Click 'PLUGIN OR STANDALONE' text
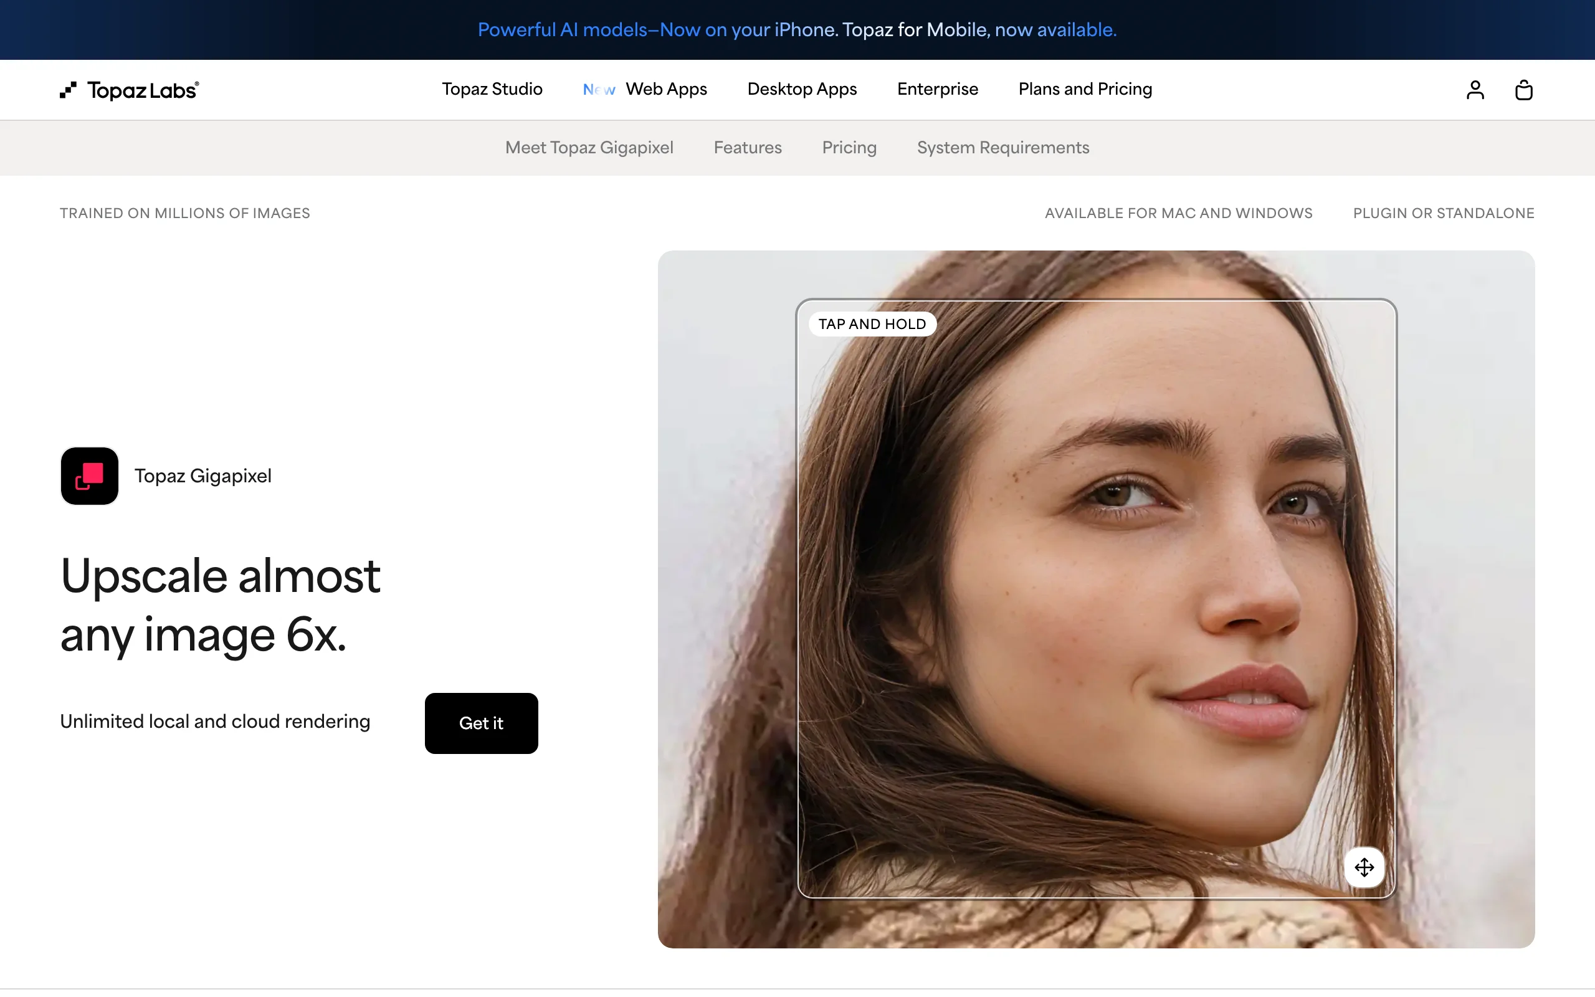This screenshot has height=997, width=1595. pyautogui.click(x=1444, y=213)
